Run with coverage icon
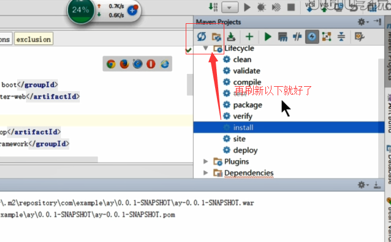The width and height of the screenshot is (391, 242). [x=276, y=7]
